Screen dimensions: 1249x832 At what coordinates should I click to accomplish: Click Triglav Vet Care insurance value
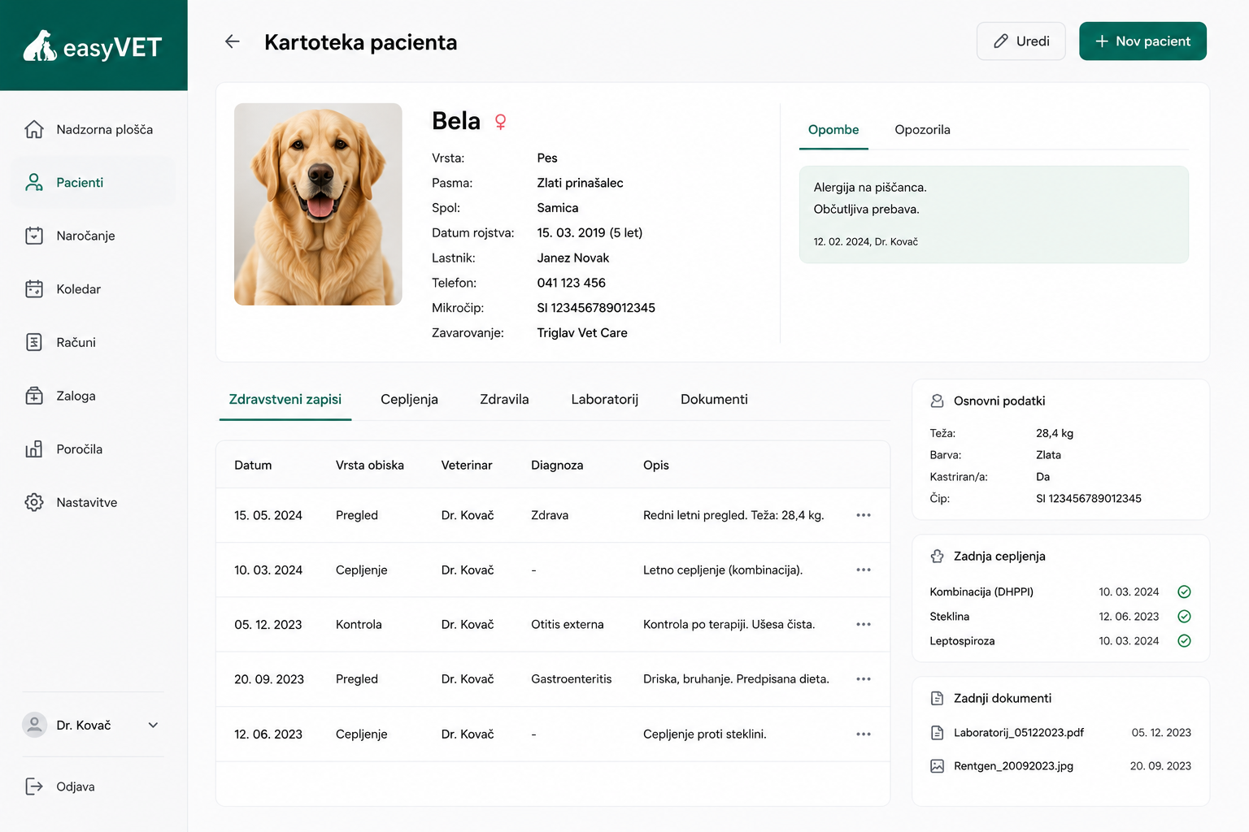pyautogui.click(x=582, y=333)
